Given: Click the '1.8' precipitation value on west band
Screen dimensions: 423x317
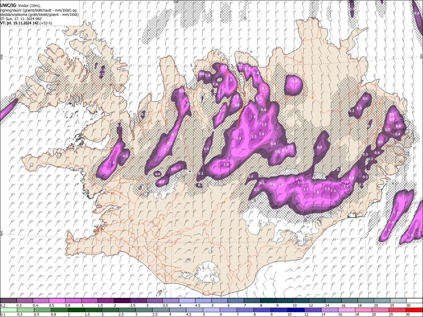Looking at the screenshot, I should 112,163.
